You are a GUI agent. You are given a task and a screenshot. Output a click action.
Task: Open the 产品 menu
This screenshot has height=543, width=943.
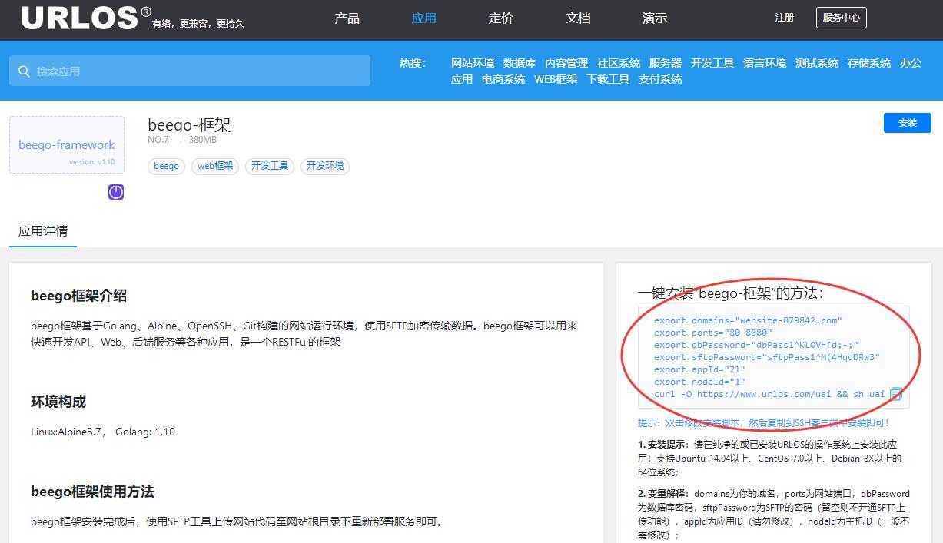[347, 18]
